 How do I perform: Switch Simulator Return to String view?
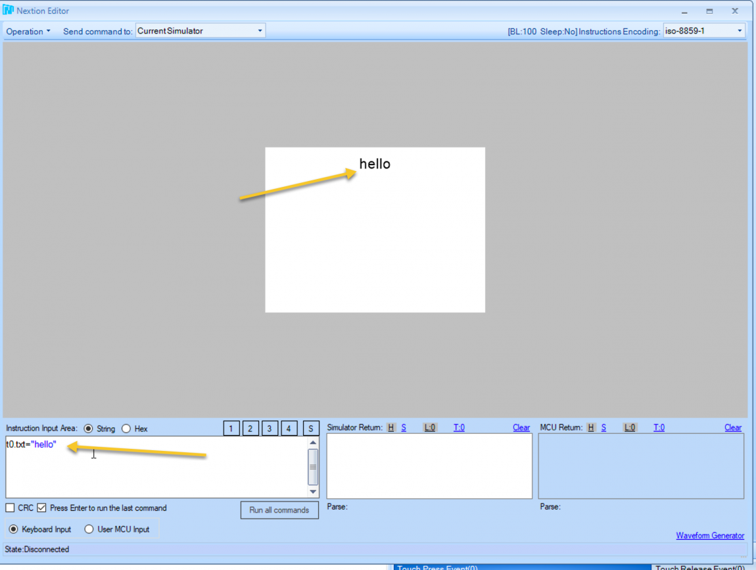click(403, 427)
